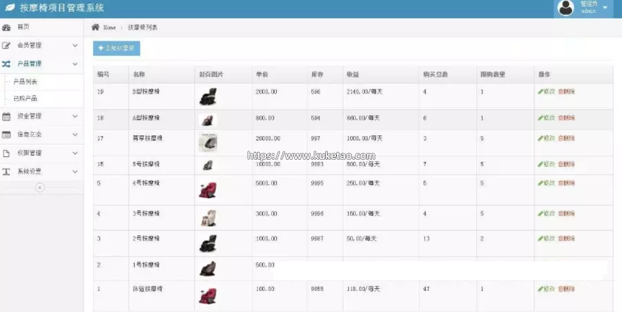Open the admin dropdown arrow in header
This screenshot has height=312, width=622.
605,8
